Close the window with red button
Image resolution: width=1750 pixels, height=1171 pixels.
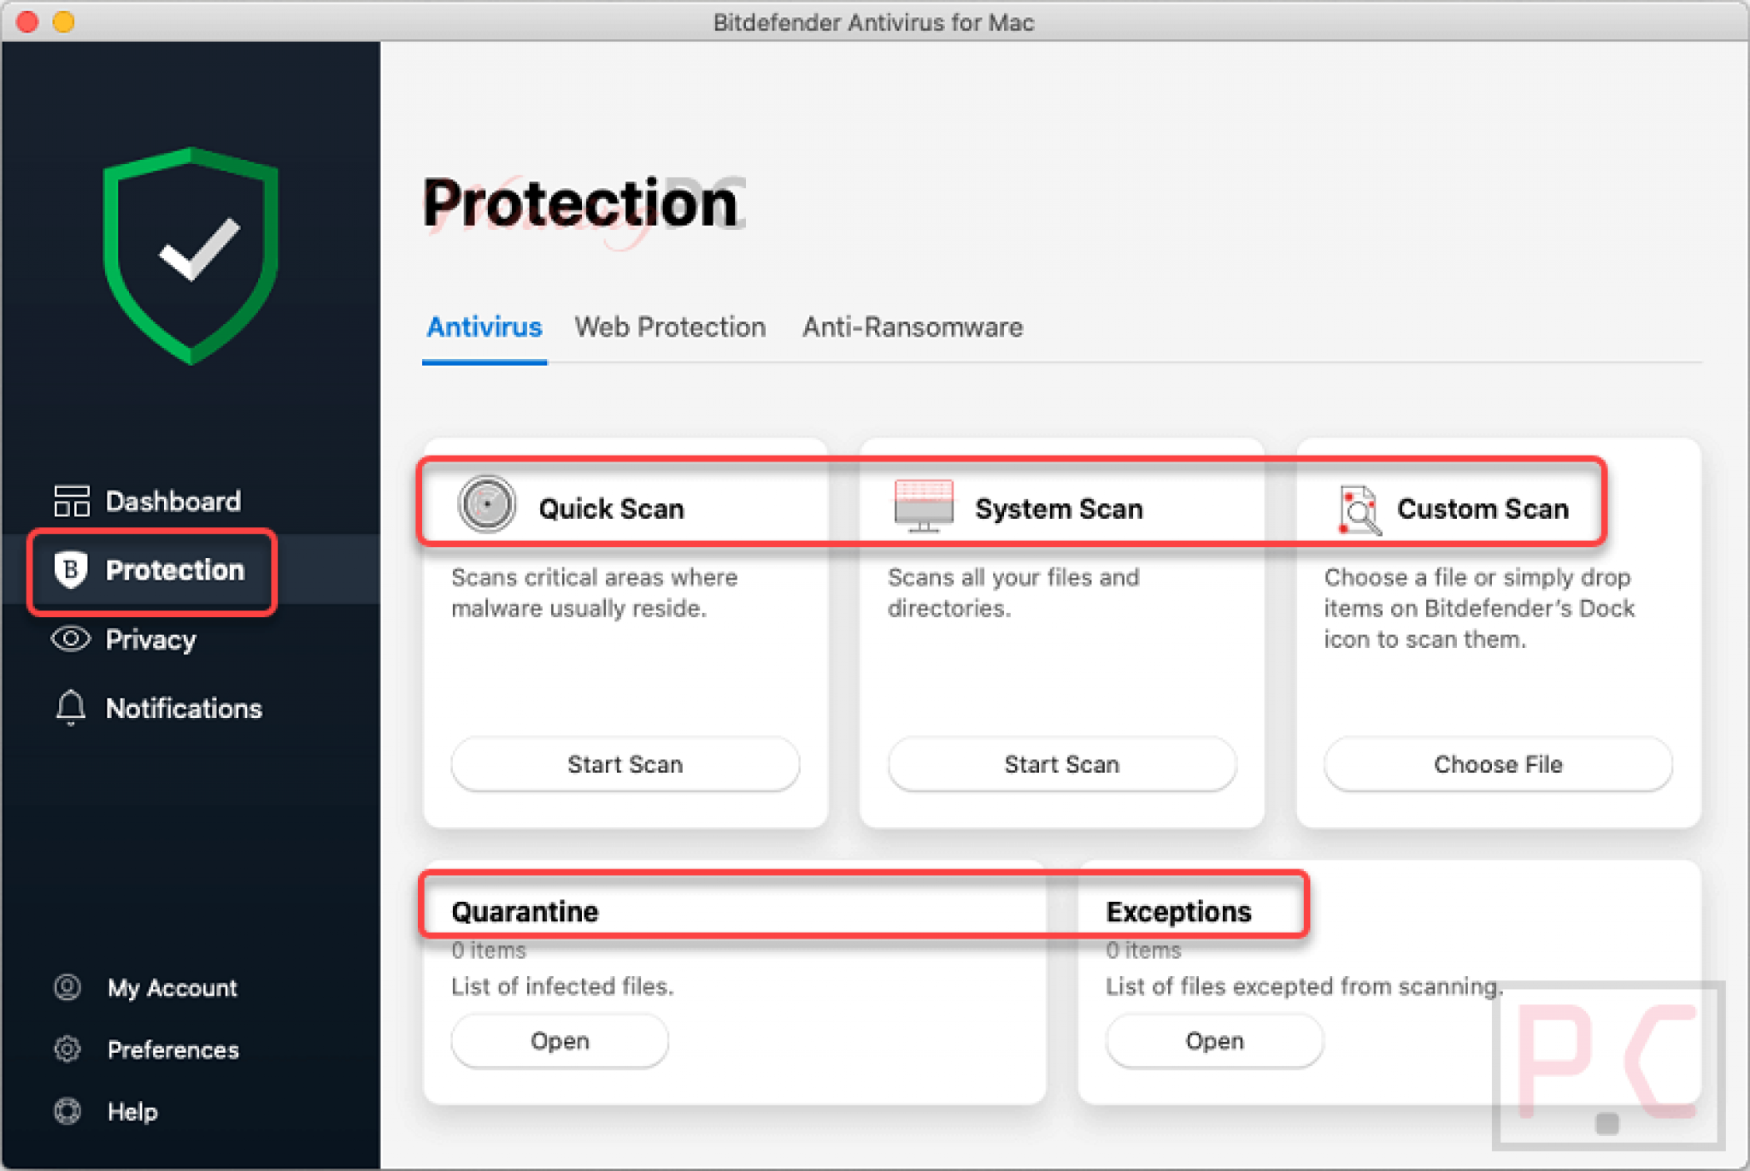(27, 21)
